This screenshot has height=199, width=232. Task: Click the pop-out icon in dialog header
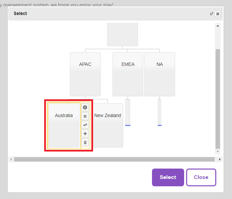pyautogui.click(x=211, y=14)
